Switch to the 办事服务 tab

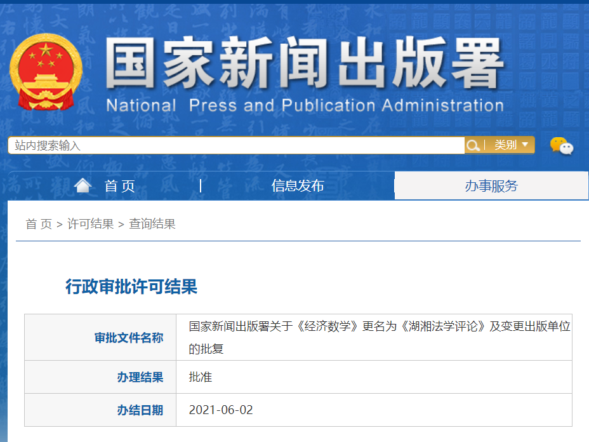coord(491,185)
